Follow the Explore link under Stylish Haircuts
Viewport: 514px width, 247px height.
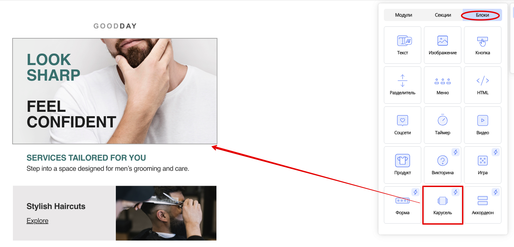click(37, 221)
